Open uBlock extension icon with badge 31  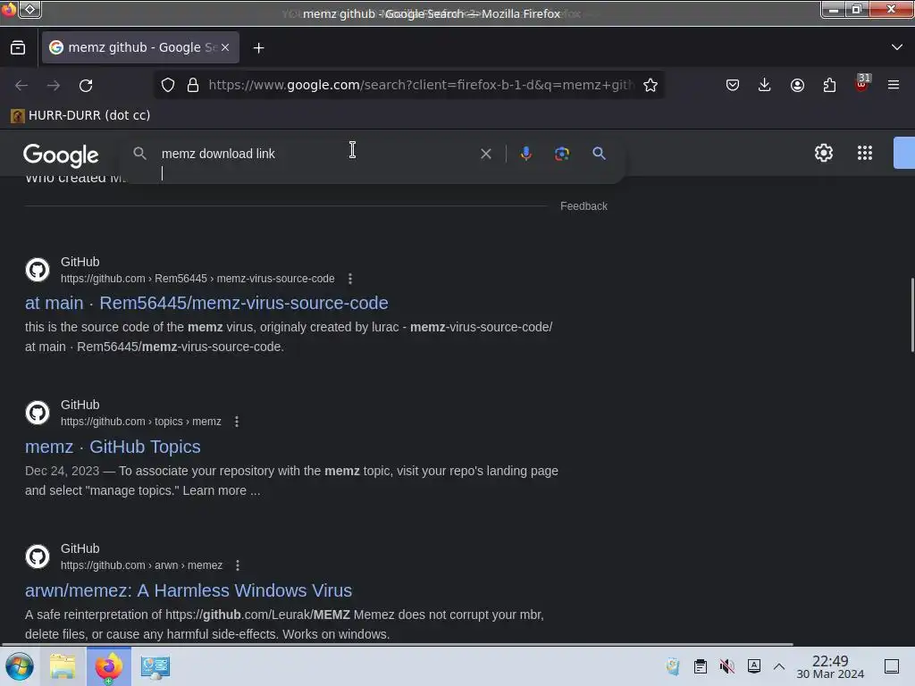[862, 83]
